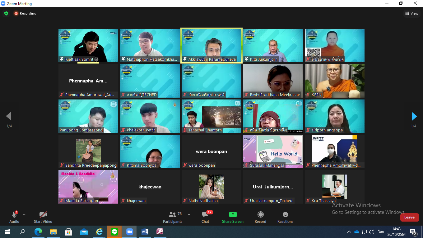Switch to Zoom taskbar icon
This screenshot has width=423, height=238.
pyautogui.click(x=129, y=232)
